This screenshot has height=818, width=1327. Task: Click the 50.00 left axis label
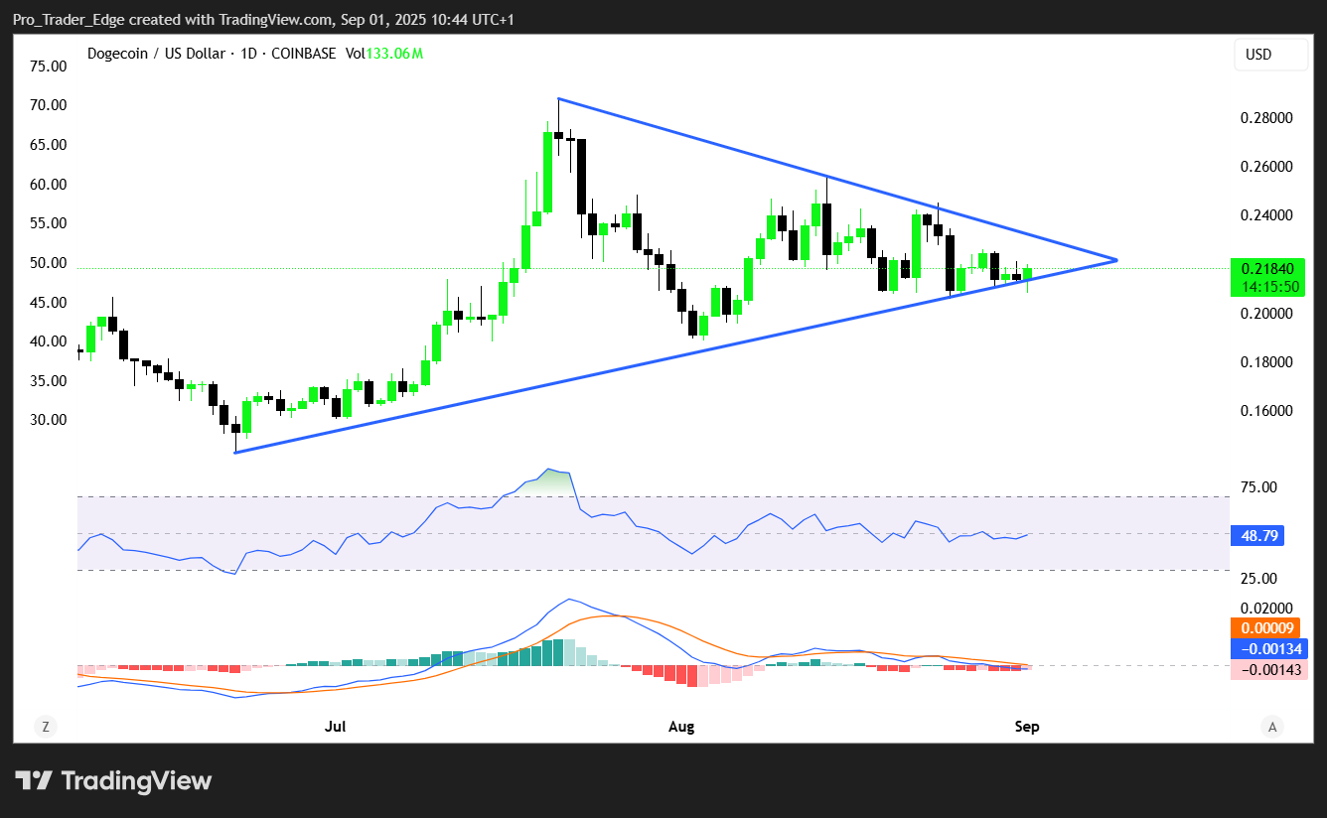(x=49, y=263)
